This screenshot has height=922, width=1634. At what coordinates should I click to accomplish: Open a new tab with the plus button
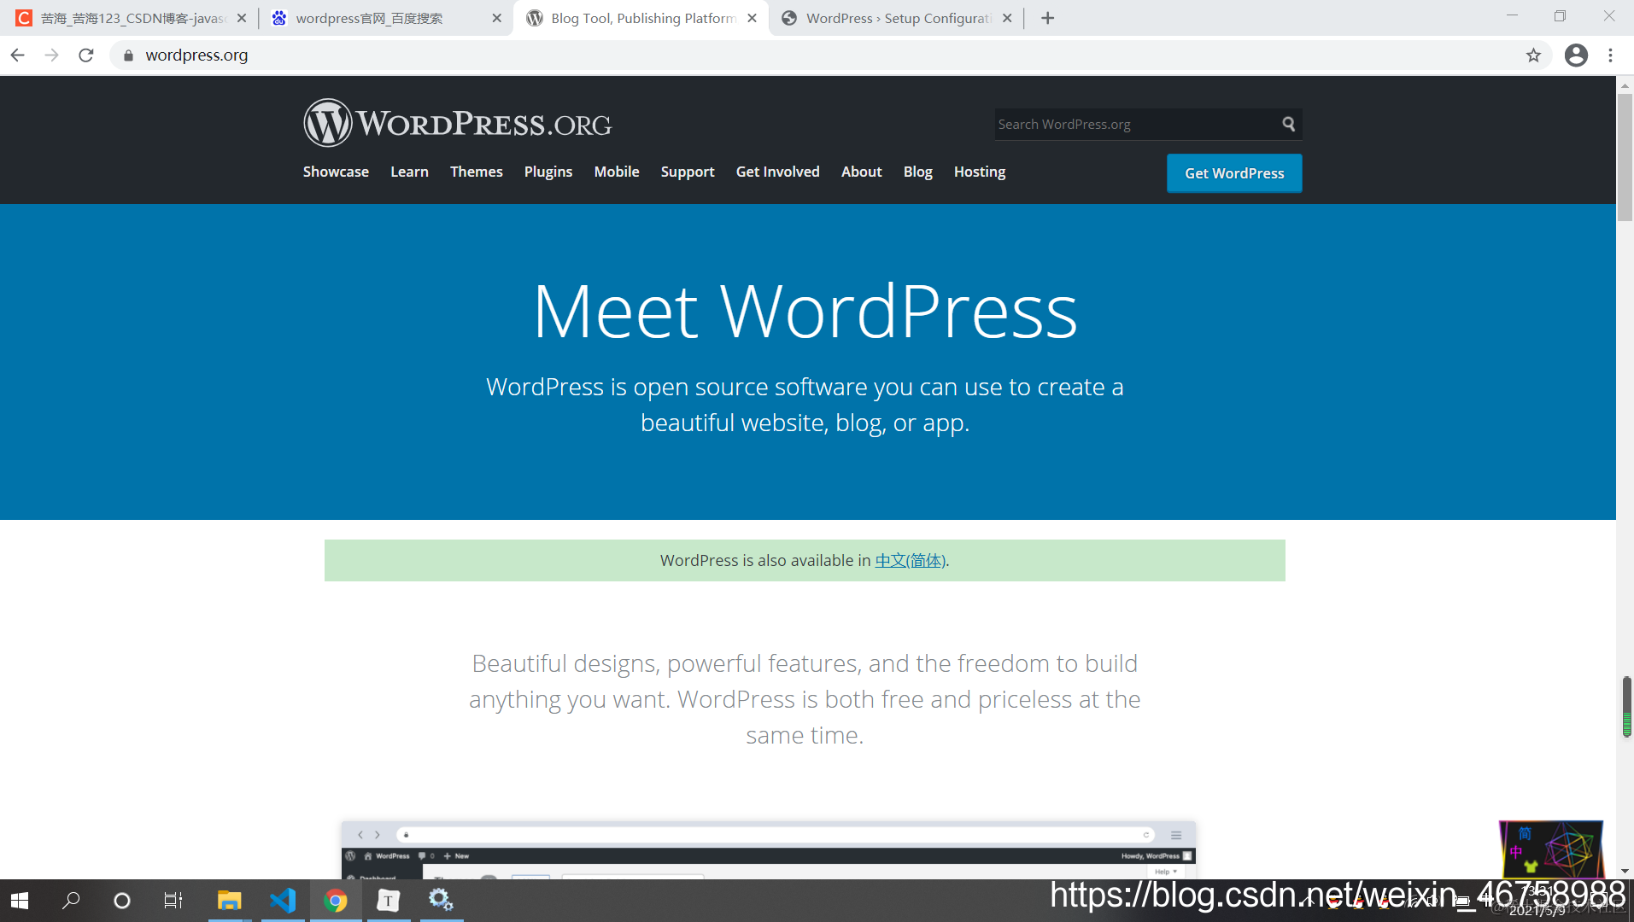(x=1048, y=18)
